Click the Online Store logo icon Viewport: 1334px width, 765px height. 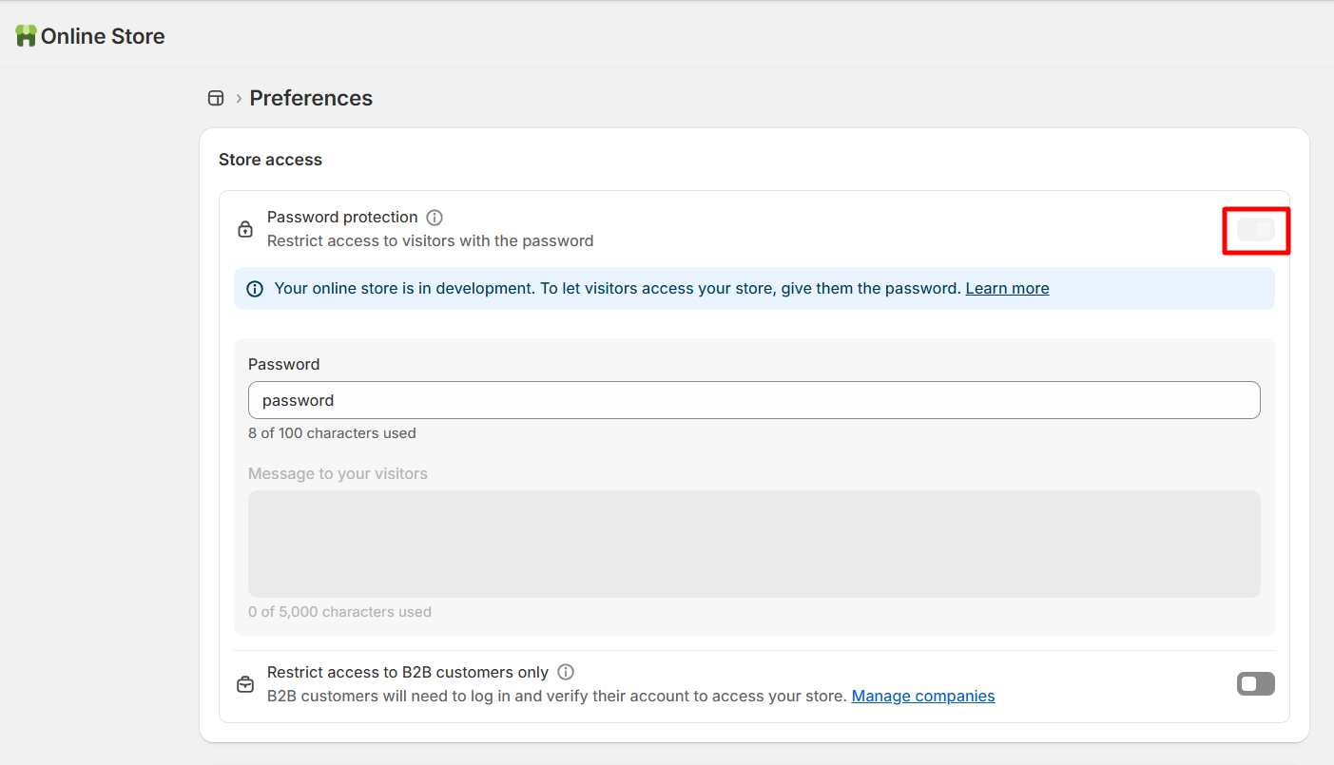[26, 36]
